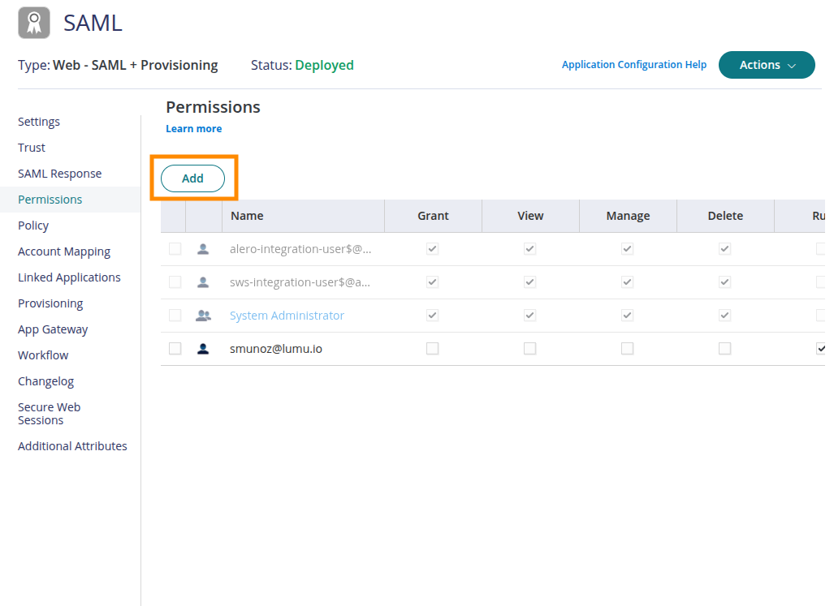Image resolution: width=834 pixels, height=606 pixels.
Task: Tick Delete permission for smunoz@lumu.io
Action: pyautogui.click(x=725, y=349)
